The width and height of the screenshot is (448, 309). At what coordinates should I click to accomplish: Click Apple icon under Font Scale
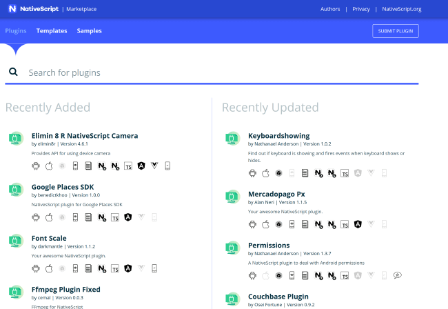pos(49,268)
